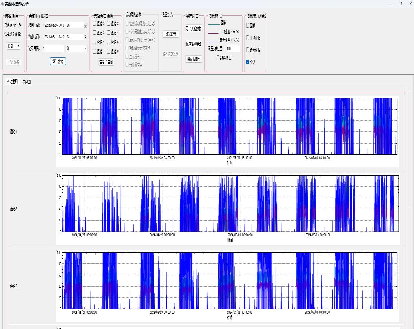Switch to the 节律图 tab
The width and height of the screenshot is (414, 329).
click(x=26, y=82)
